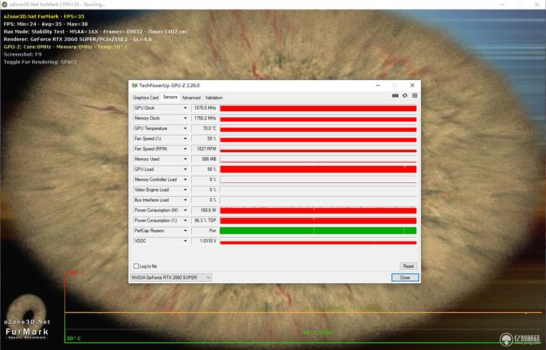Click the 59 % fan speed value
Screen dimensions: 546x350
point(205,138)
